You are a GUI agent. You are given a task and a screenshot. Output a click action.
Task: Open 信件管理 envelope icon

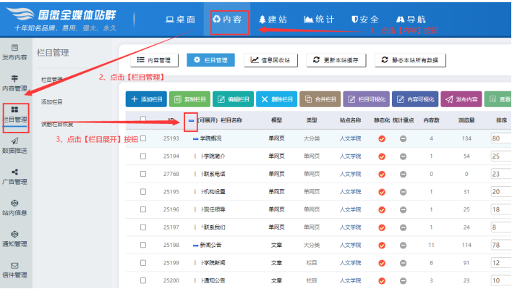(14, 270)
